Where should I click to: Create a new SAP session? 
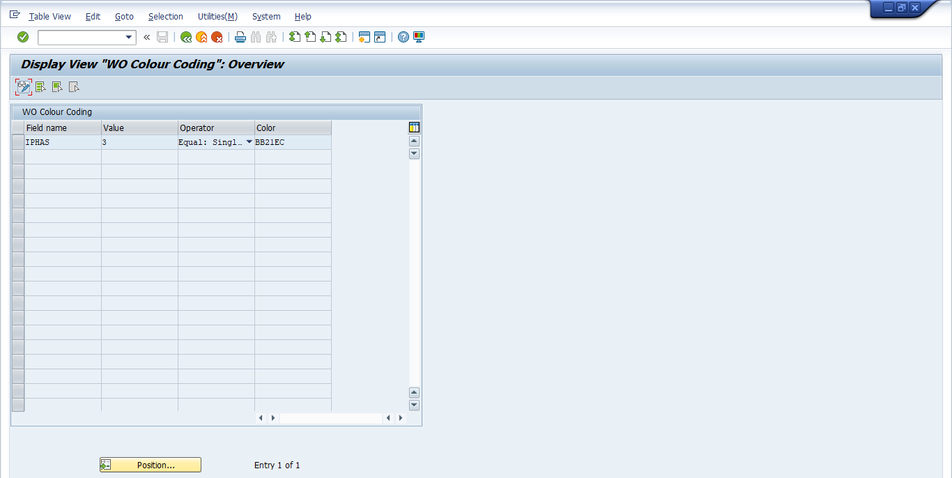(x=364, y=36)
